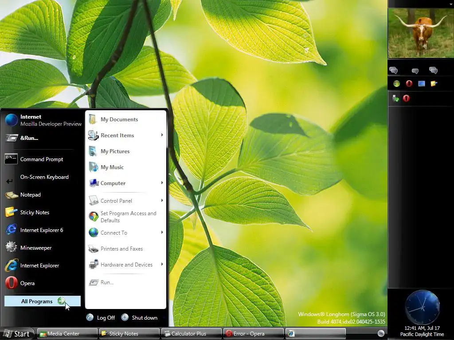The image size is (454, 340).
Task: Click the Log Off button
Action: click(101, 317)
